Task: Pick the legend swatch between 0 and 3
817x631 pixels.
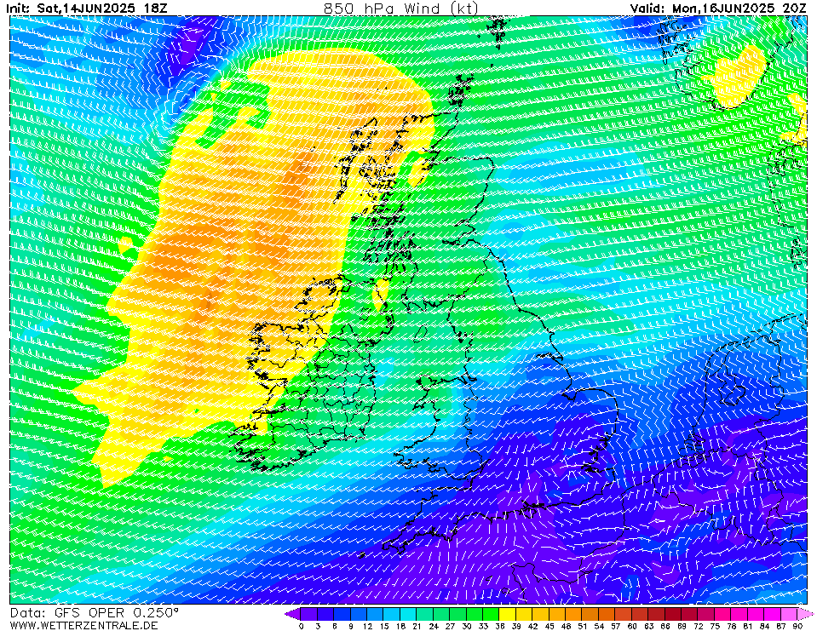Action: click(x=309, y=614)
